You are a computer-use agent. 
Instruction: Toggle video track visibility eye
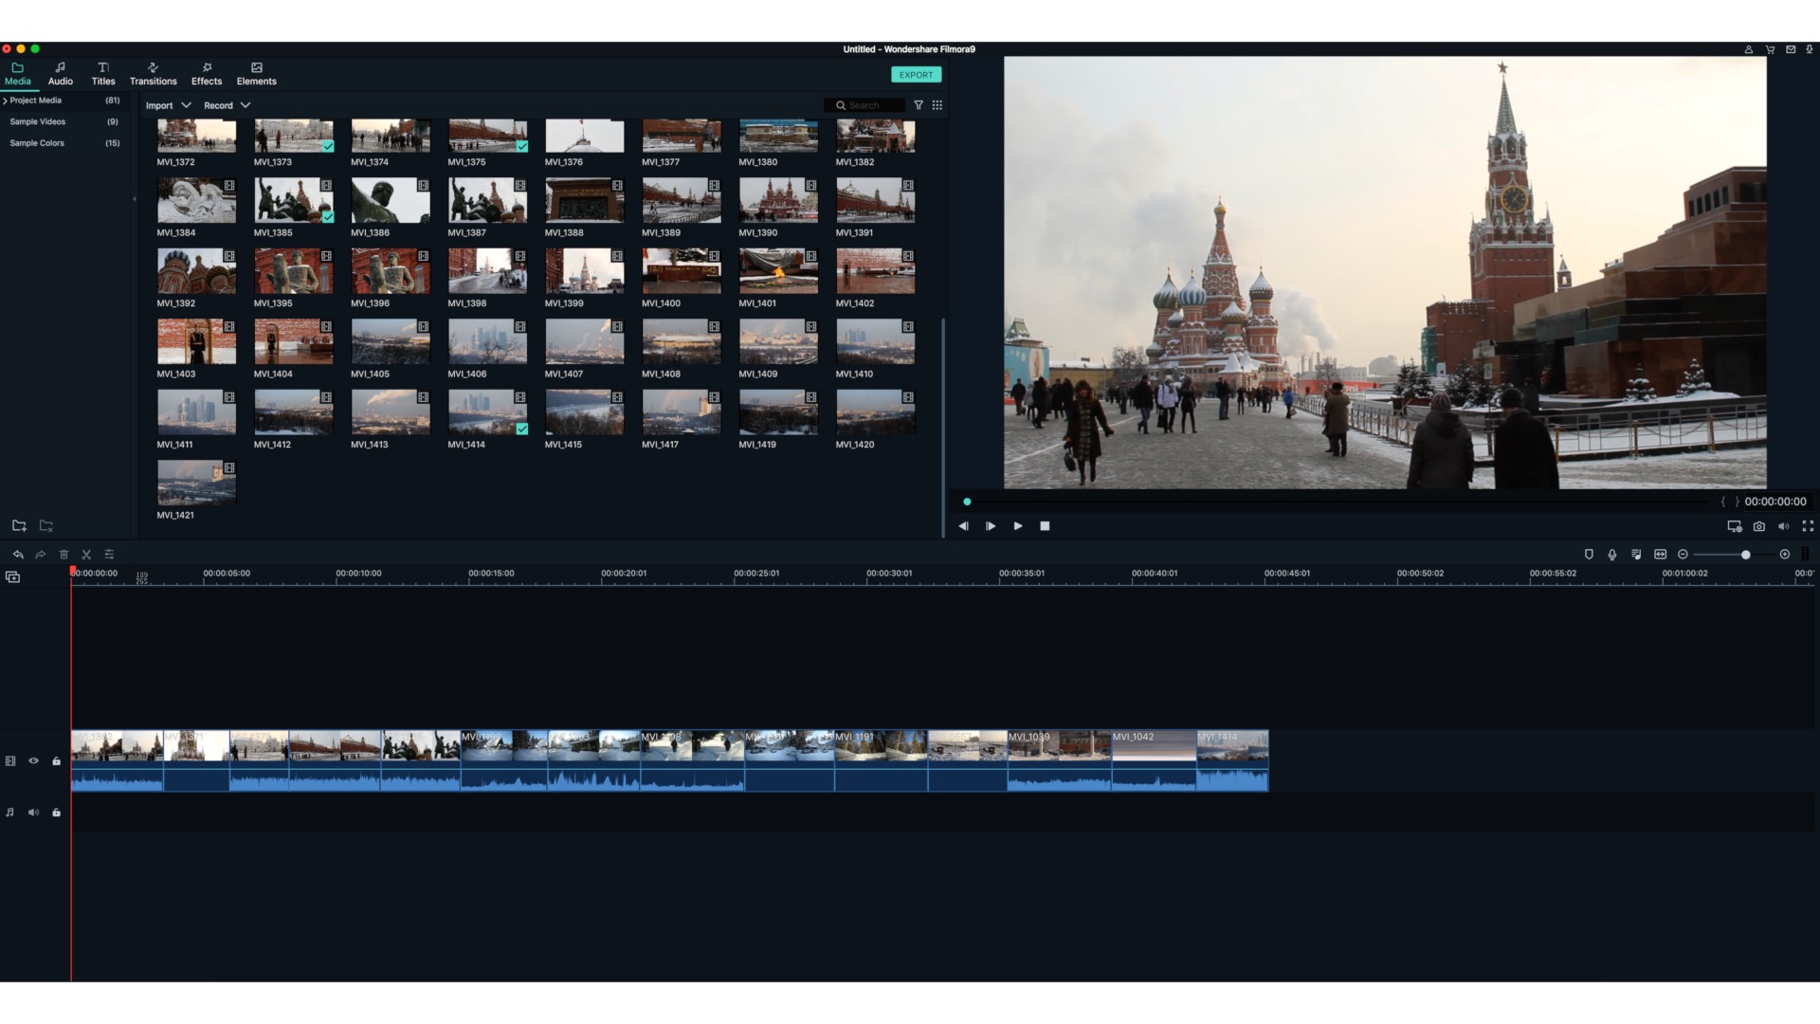[33, 760]
